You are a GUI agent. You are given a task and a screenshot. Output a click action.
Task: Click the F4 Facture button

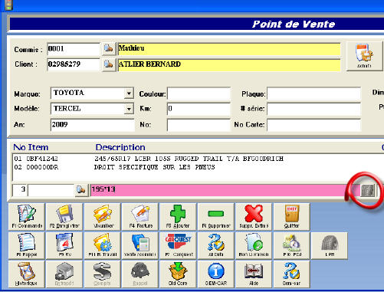[x=140, y=217]
